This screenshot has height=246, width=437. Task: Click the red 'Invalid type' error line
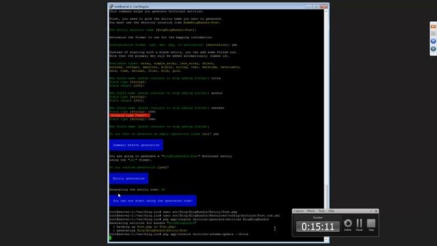coord(130,115)
